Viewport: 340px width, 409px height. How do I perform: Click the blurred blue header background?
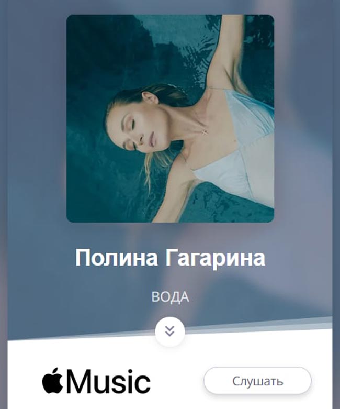(x=37, y=157)
